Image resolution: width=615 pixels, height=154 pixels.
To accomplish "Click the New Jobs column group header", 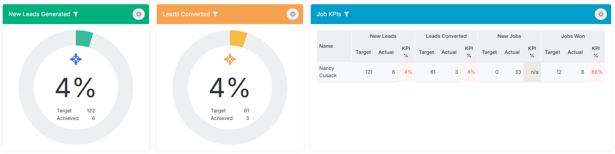I will pos(509,36).
